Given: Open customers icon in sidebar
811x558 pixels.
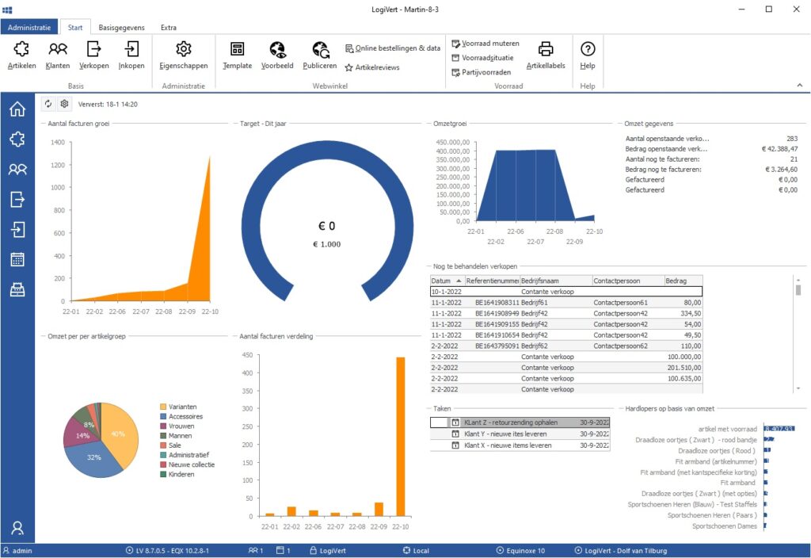Looking at the screenshot, I should 17,169.
